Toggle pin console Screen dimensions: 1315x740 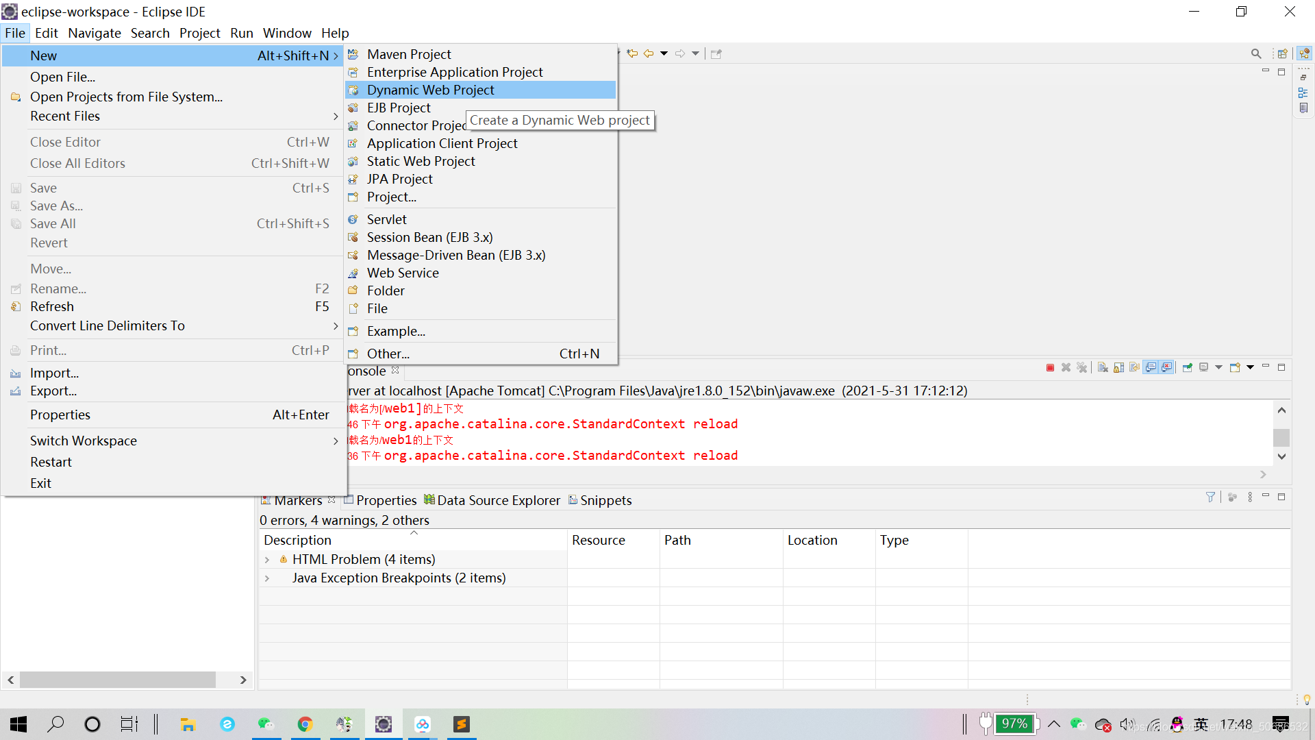coord(1188,368)
